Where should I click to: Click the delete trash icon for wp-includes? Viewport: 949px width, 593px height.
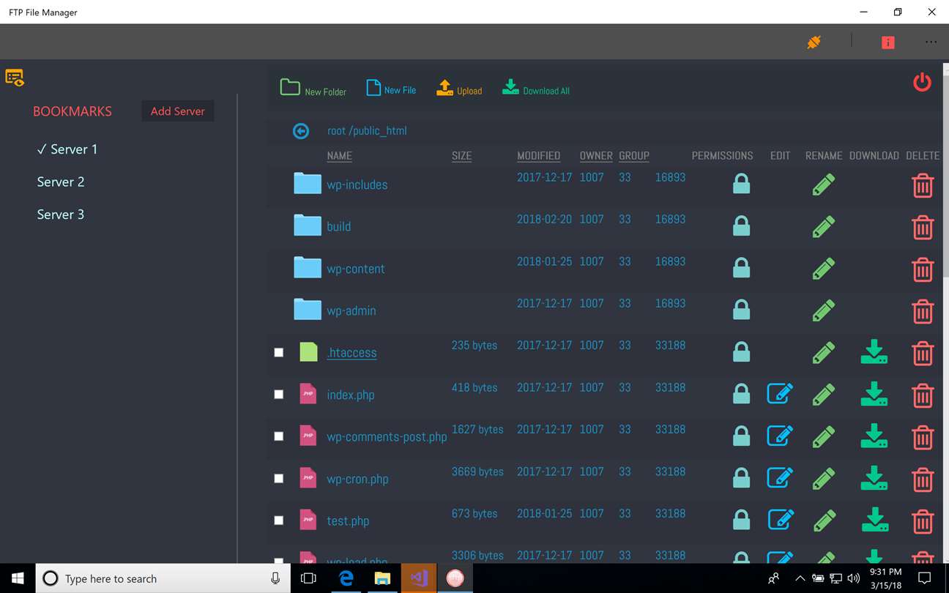coord(923,185)
